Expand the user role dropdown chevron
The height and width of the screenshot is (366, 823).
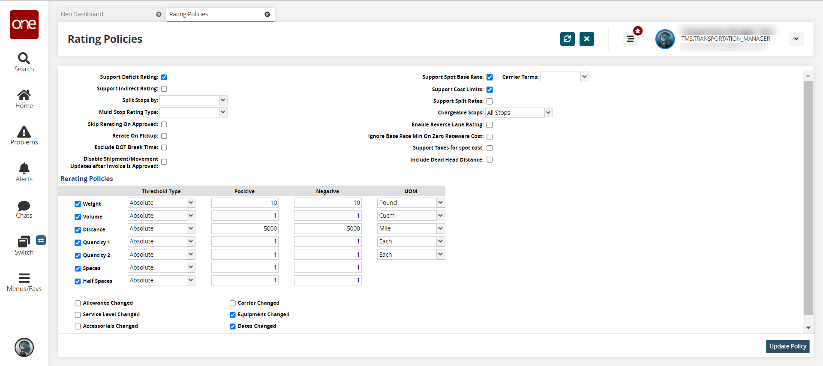796,39
